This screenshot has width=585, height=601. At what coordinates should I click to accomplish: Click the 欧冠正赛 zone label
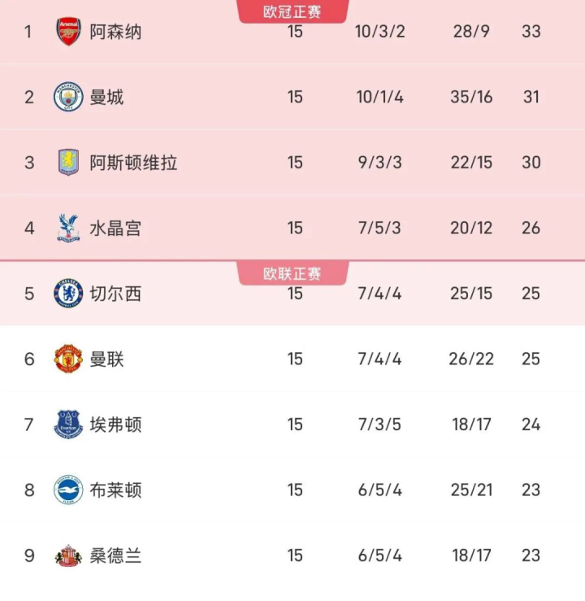[292, 11]
